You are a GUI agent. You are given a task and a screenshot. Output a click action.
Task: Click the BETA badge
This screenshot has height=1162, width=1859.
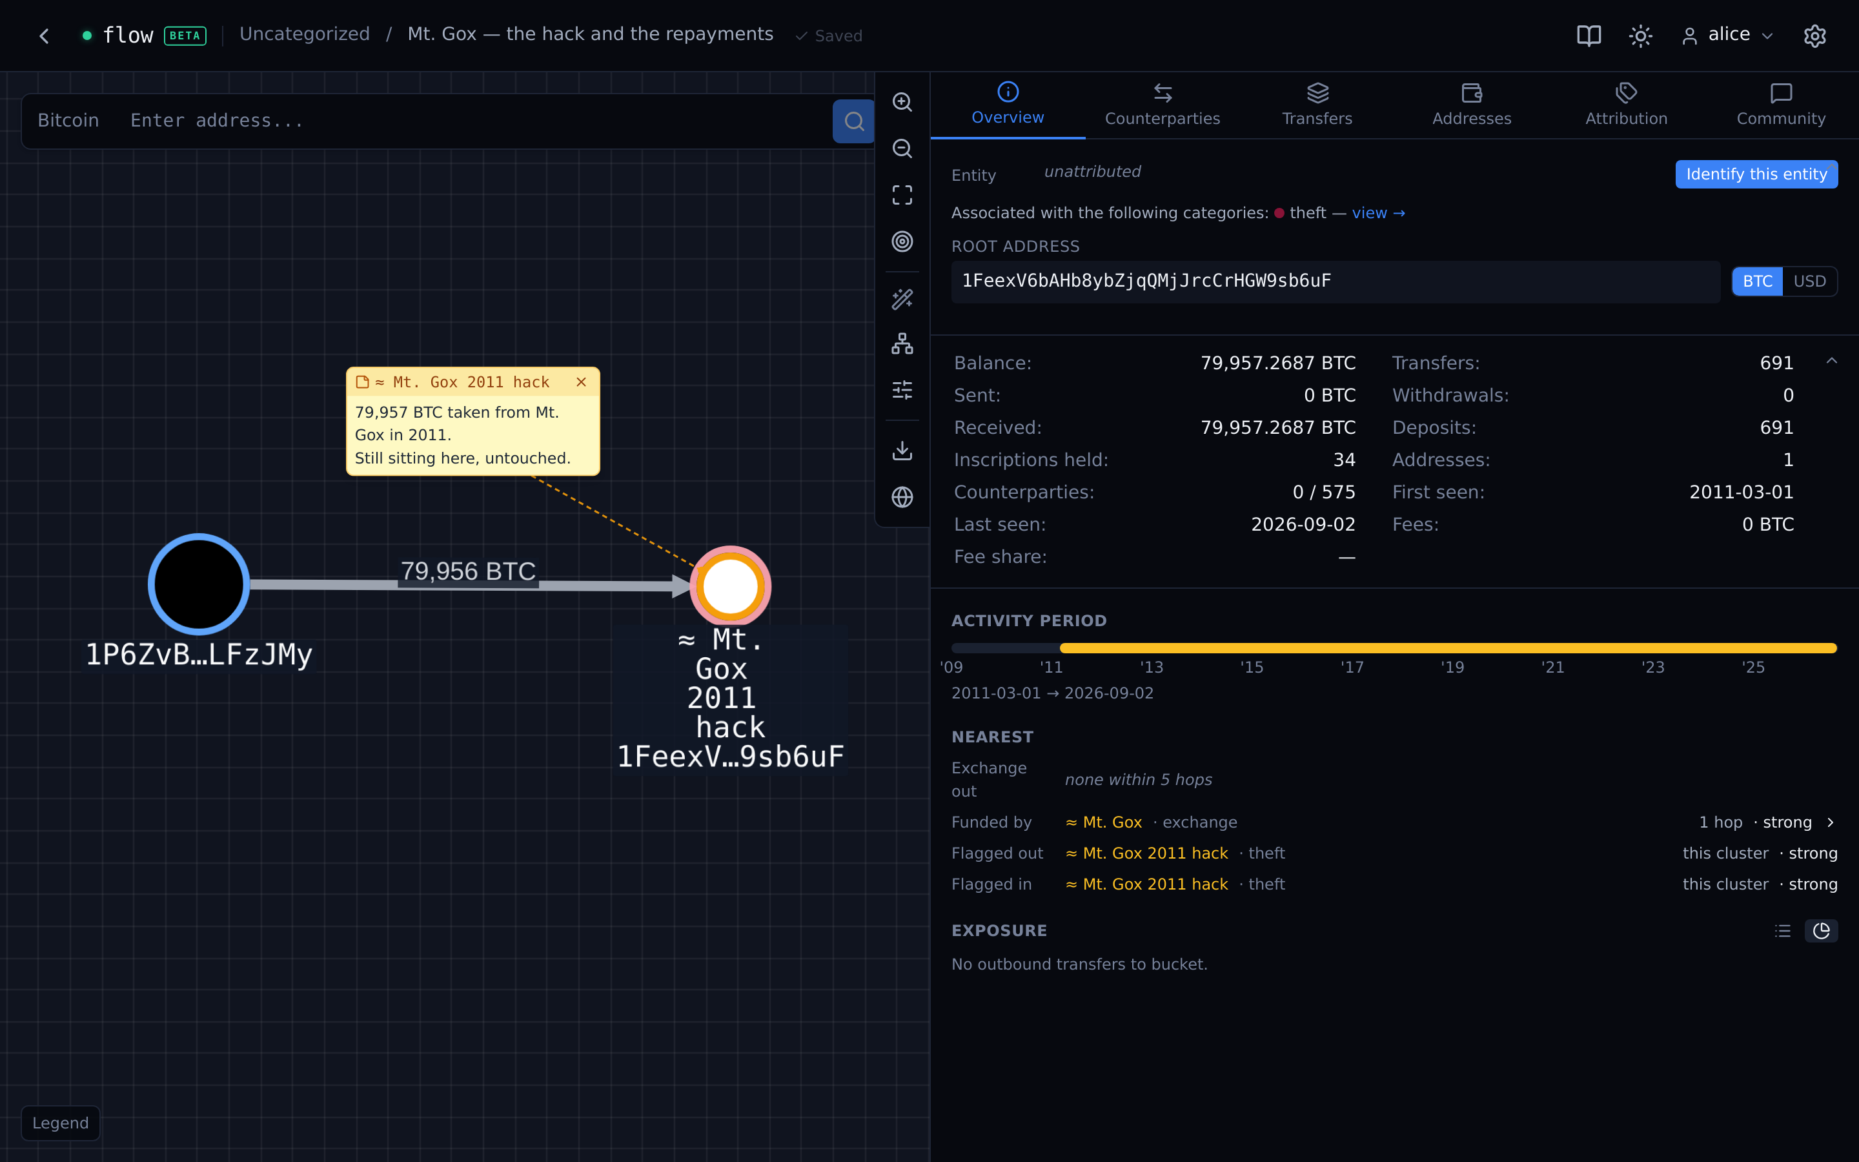pyautogui.click(x=185, y=36)
